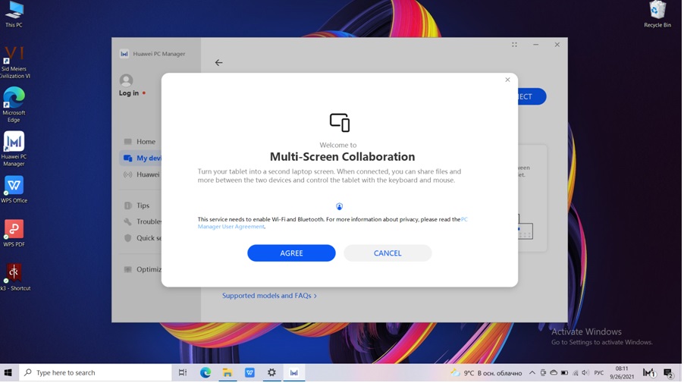Close the Multi-Screen Collaboration dialog
Viewport: 684px width, 383px height.
[507, 80]
